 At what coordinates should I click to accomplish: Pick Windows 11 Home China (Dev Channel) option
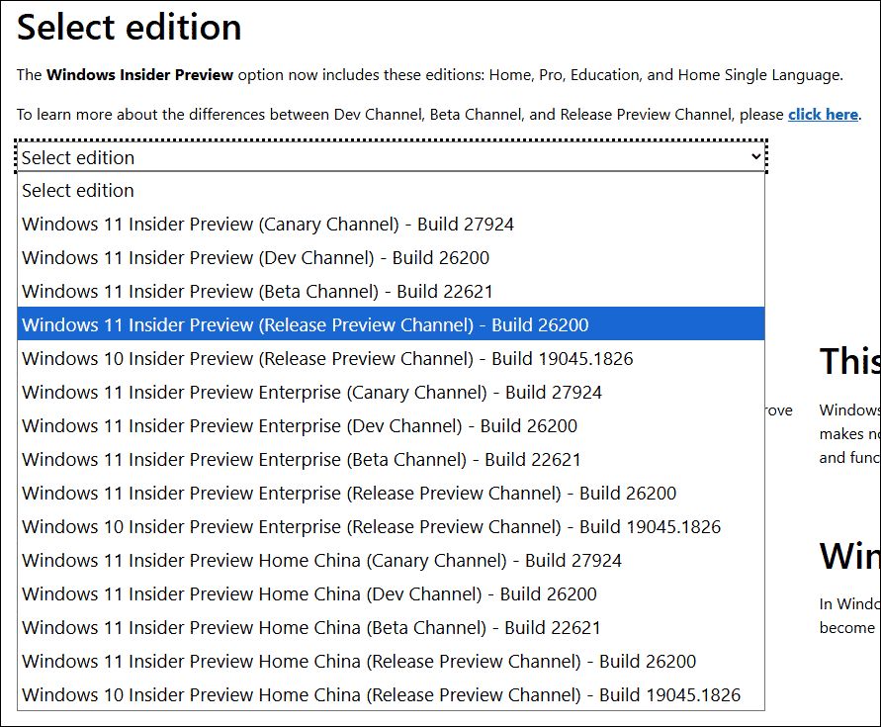point(391,593)
